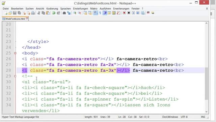216x122 pixels.
Task: Close the WebFontIcons.html tab with its X
Action: [27, 18]
